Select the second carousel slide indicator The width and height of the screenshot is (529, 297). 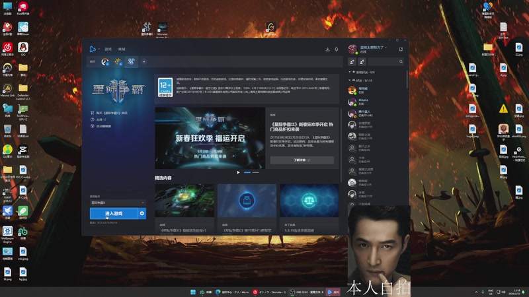coord(256,172)
